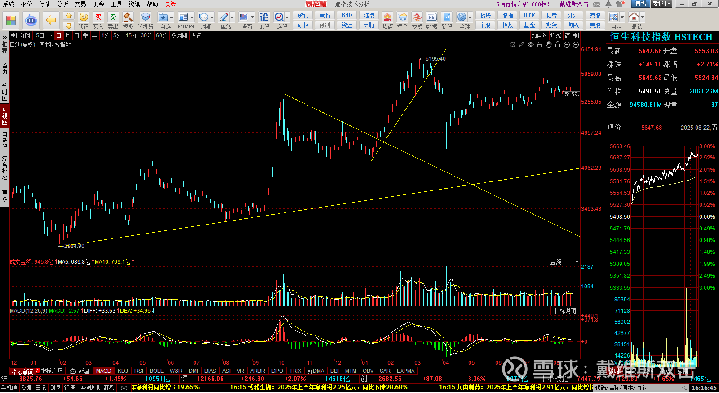Expand the 画线 dropdown arrow

click(x=232, y=18)
